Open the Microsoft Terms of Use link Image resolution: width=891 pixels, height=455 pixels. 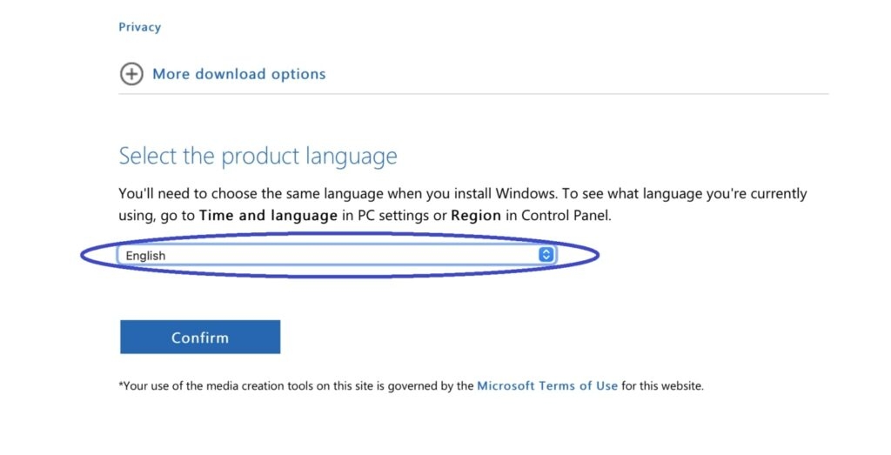[547, 385]
